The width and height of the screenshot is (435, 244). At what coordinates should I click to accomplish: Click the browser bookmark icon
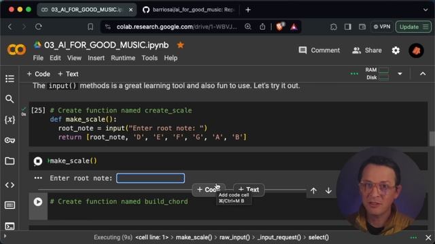point(90,26)
